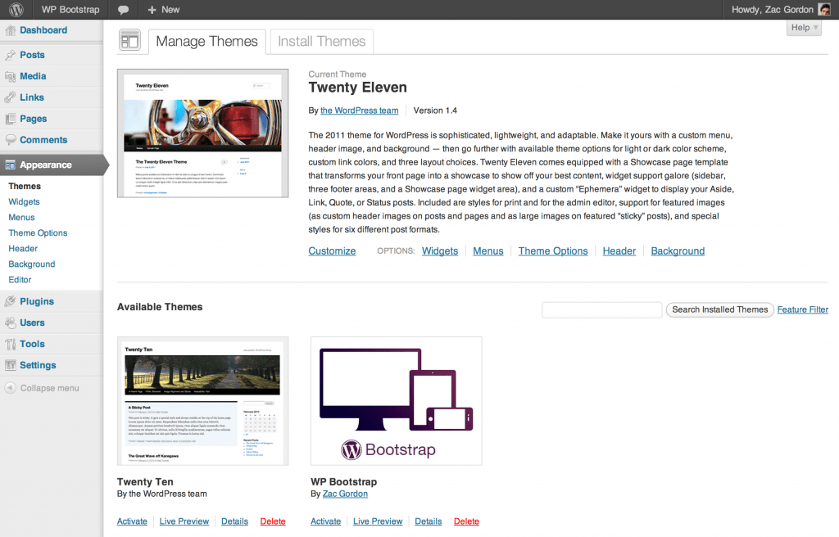
Task: Open the Help dropdown
Action: tap(803, 27)
